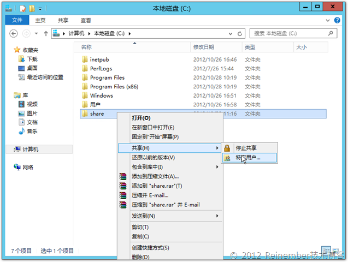Open Quick Access toolbar customize dropdown
The width and height of the screenshot is (348, 262).
40,9
